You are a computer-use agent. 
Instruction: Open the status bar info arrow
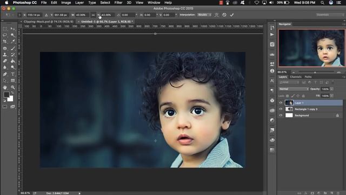click(x=79, y=193)
